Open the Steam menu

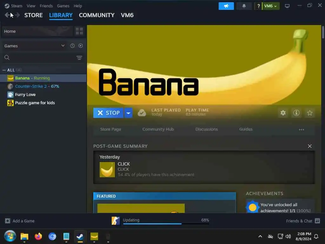[17, 6]
